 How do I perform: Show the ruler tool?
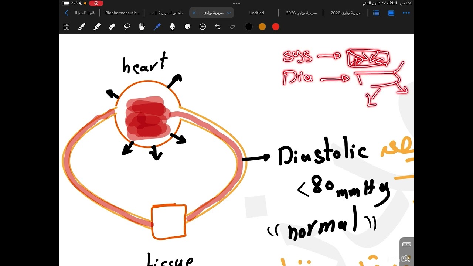tap(406, 244)
